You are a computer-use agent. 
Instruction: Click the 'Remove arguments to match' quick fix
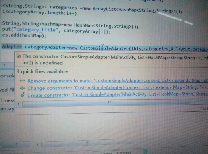point(117,81)
